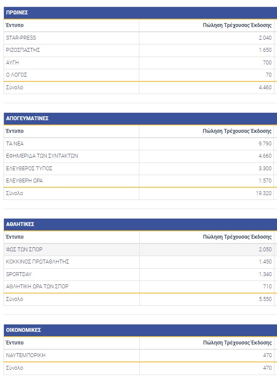Click the ΝΑΥΤΕΜΠΟΡΙΚΗ newspaper name
This screenshot has width=277, height=385.
click(26, 355)
